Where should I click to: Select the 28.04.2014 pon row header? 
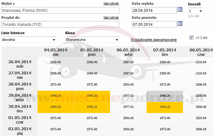point(20,86)
